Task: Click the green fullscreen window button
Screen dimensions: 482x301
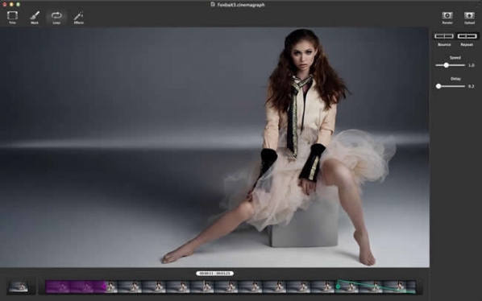Action: 19,4
